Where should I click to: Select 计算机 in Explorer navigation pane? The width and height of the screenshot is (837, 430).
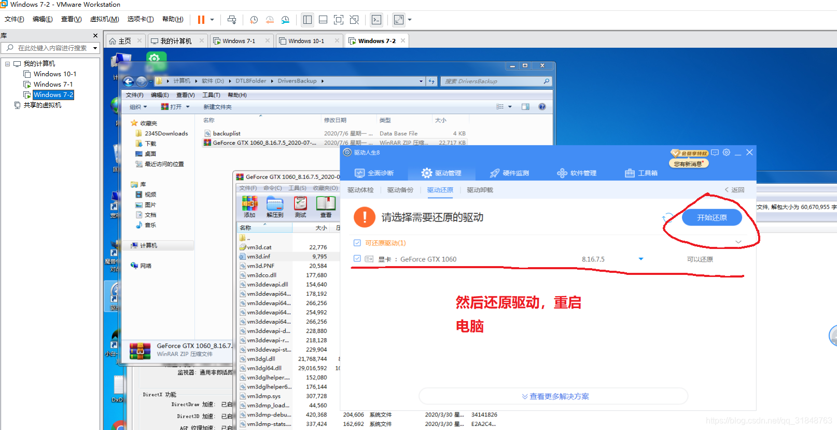[x=148, y=245]
